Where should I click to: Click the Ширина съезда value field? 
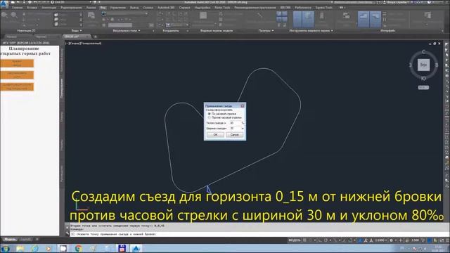coord(235,129)
